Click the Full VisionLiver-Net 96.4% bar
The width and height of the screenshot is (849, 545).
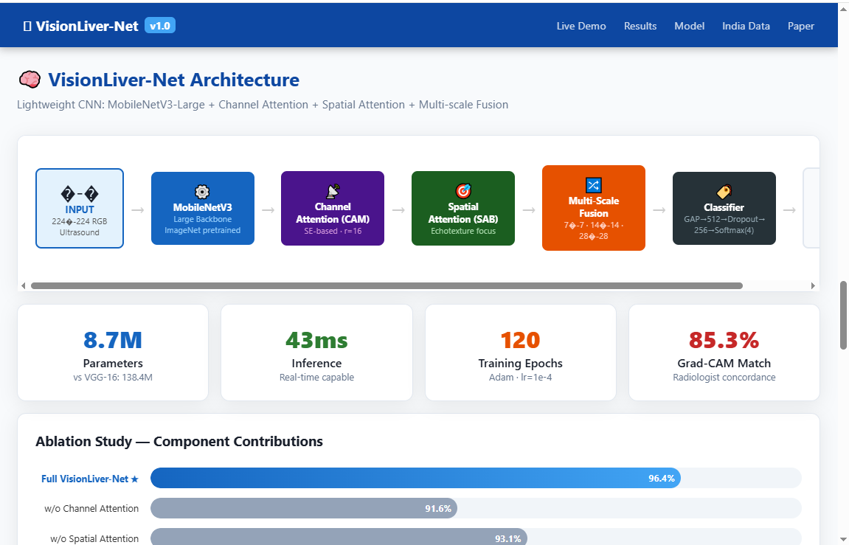tap(415, 478)
